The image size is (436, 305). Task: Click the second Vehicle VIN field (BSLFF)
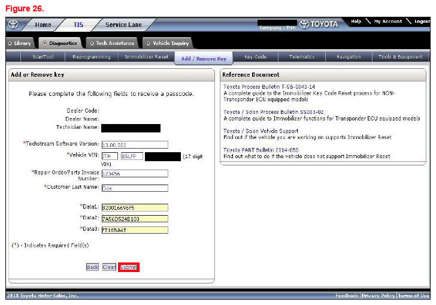132,156
